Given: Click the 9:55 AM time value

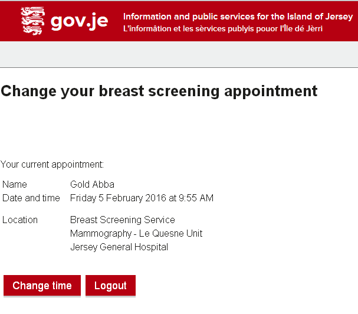Looking at the screenshot, I should pyautogui.click(x=196, y=198).
